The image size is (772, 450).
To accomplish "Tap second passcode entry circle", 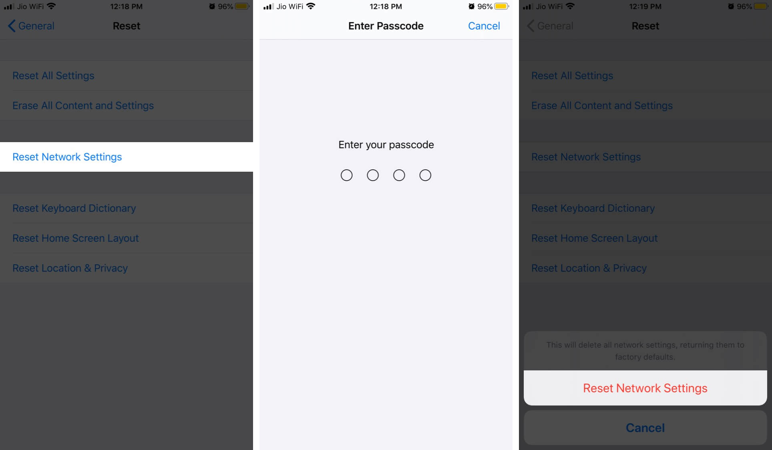I will point(373,175).
